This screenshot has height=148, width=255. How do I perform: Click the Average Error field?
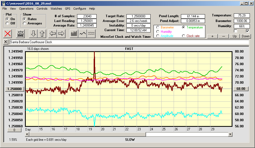(139, 21)
